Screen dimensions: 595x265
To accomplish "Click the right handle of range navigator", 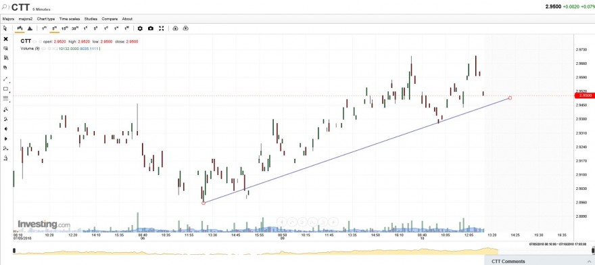I will (593, 251).
